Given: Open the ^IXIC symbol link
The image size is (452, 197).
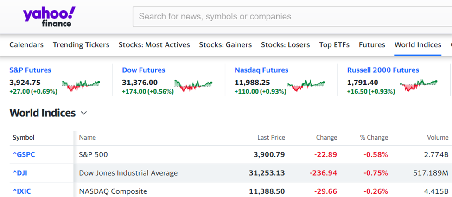Looking at the screenshot, I should 22,191.
